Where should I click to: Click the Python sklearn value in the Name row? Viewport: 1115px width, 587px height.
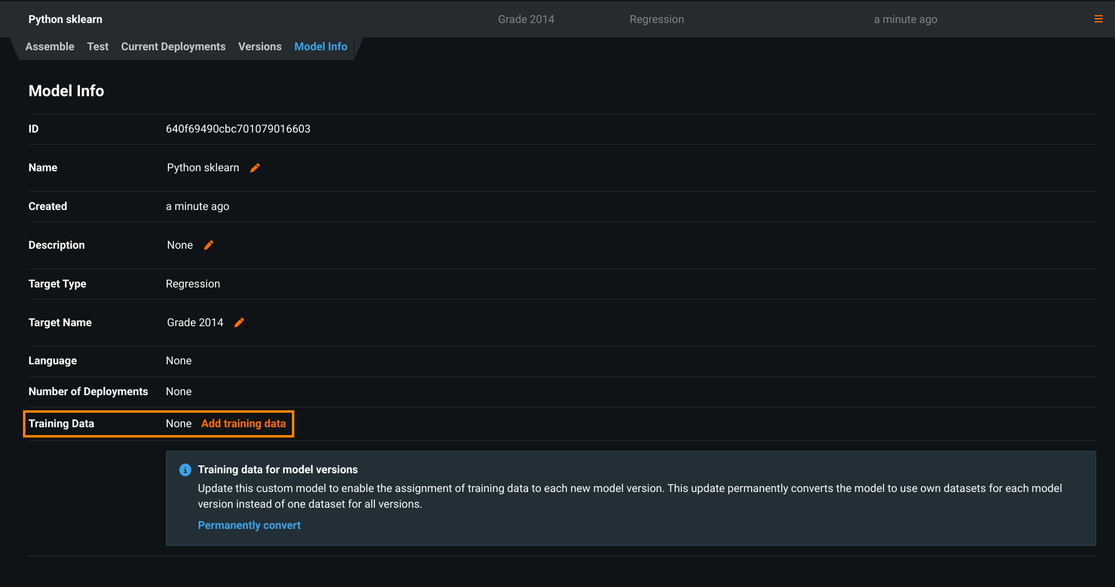pos(203,168)
